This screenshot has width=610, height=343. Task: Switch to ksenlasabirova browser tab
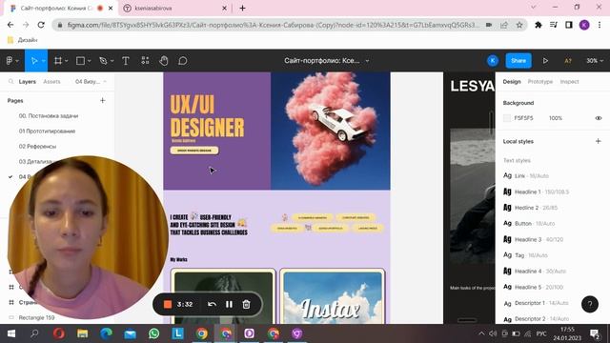pyautogui.click(x=175, y=9)
